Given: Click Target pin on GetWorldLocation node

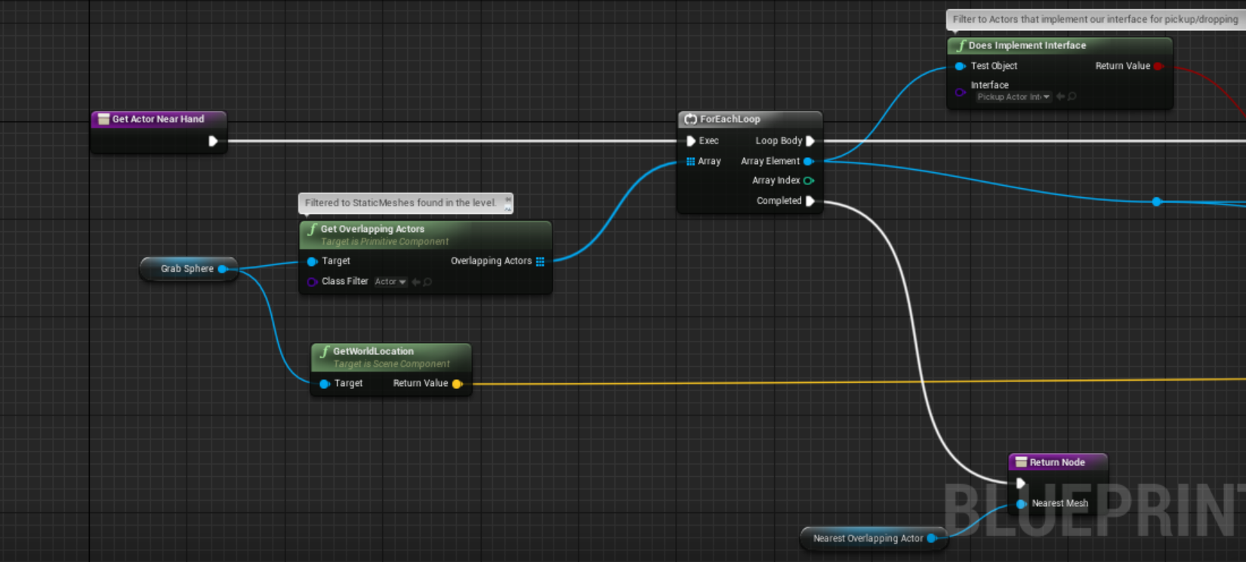Looking at the screenshot, I should coord(325,384).
